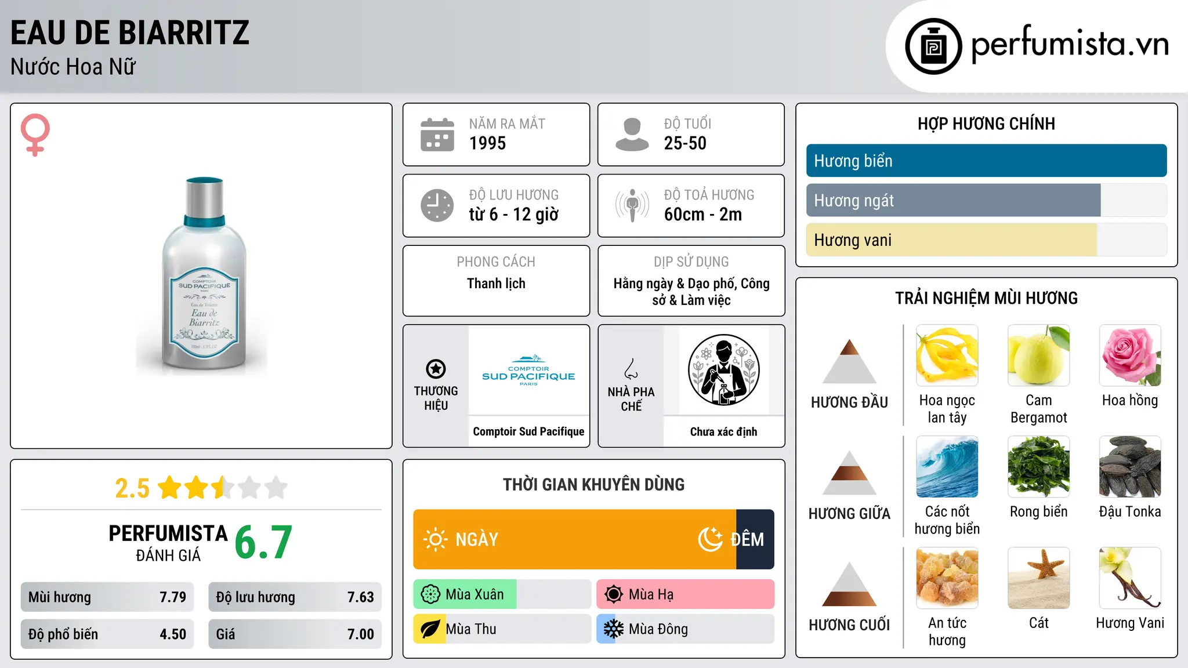Select the Hoa ngọc lan tây note image

(947, 355)
